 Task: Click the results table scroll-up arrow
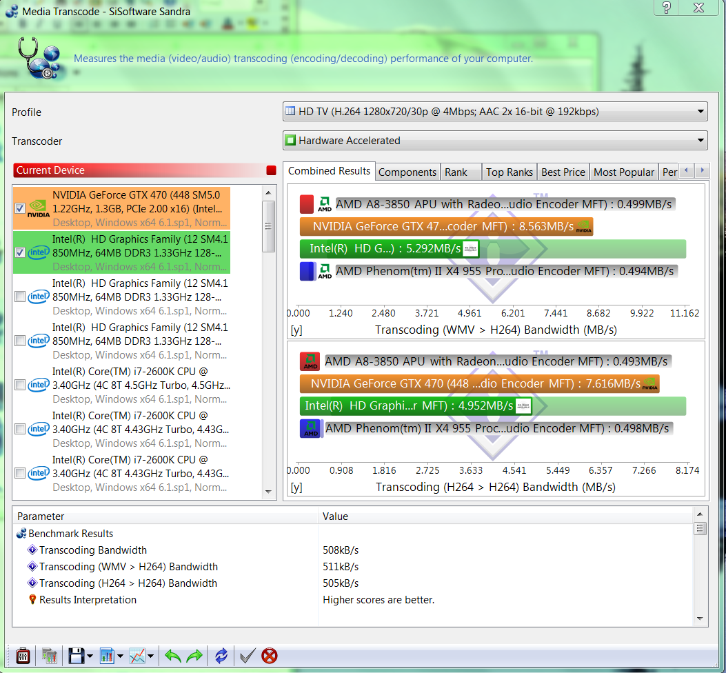tap(700, 514)
